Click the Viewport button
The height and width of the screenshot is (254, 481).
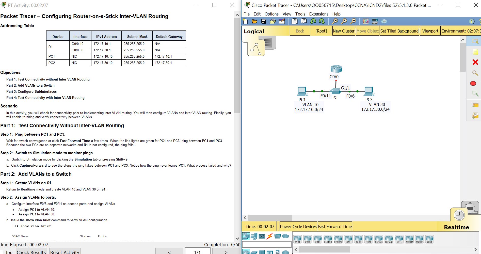pos(430,31)
